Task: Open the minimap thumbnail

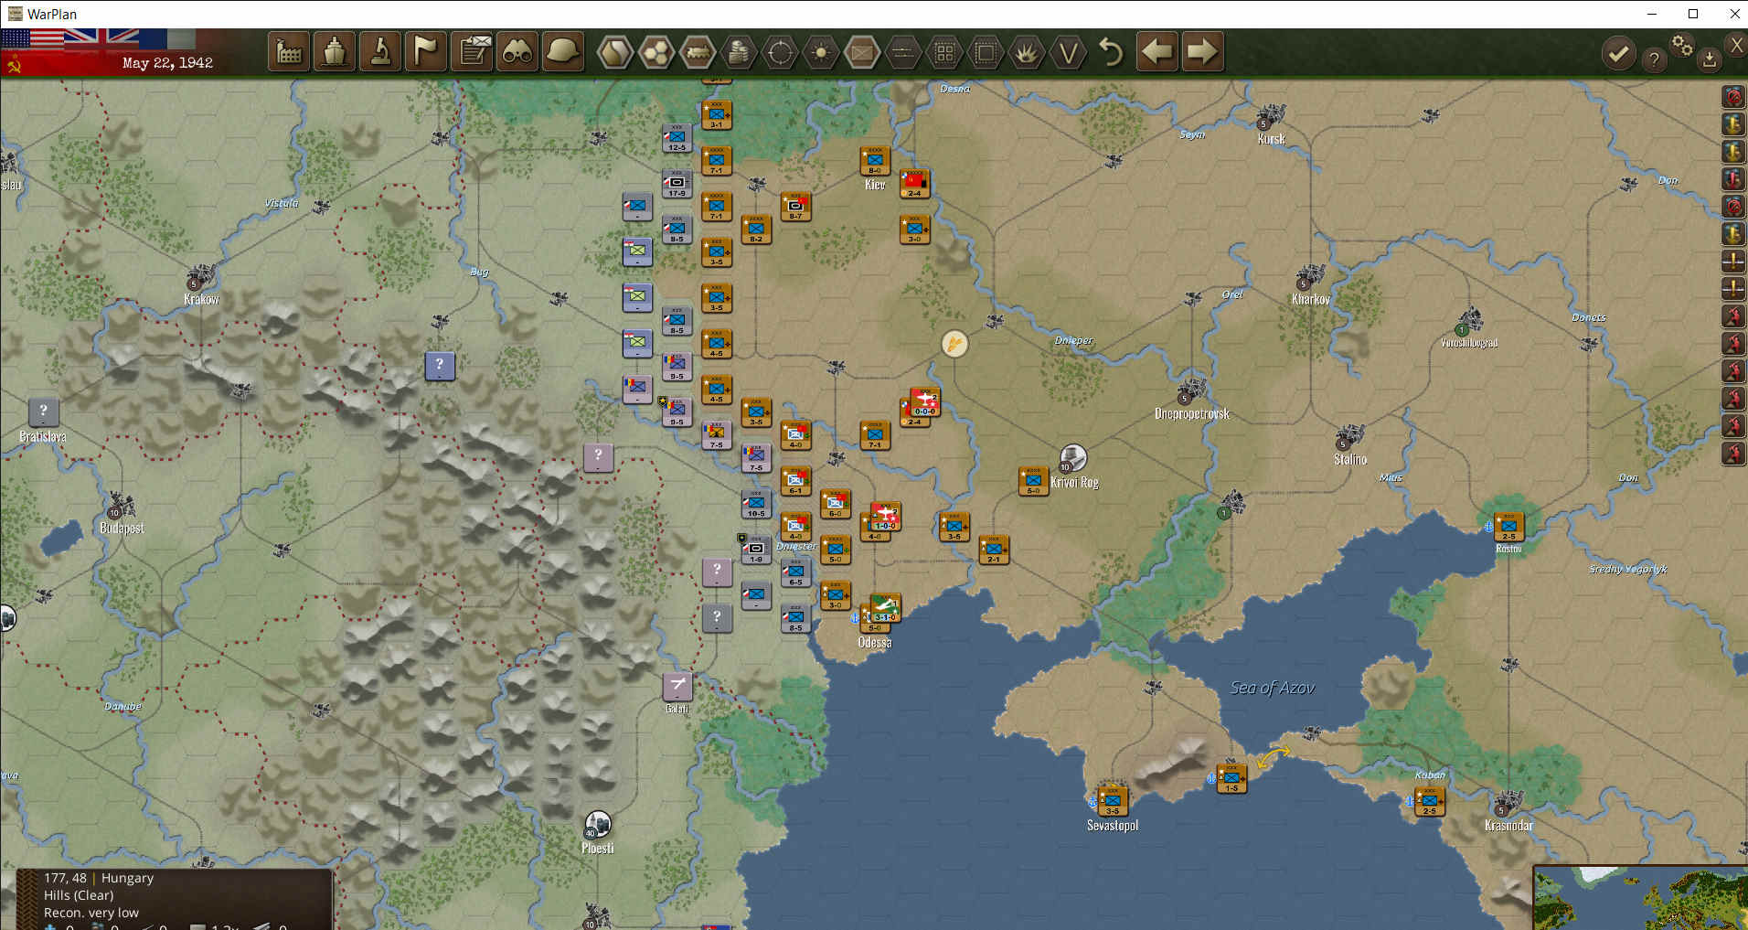Action: pyautogui.click(x=1640, y=898)
